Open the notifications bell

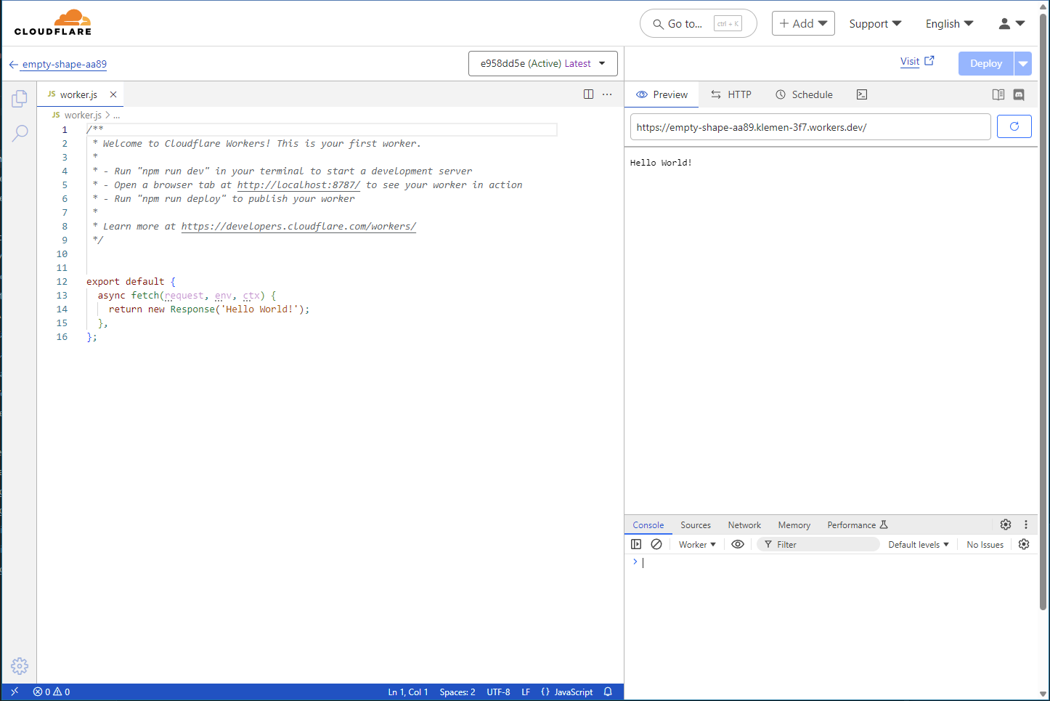tap(608, 692)
